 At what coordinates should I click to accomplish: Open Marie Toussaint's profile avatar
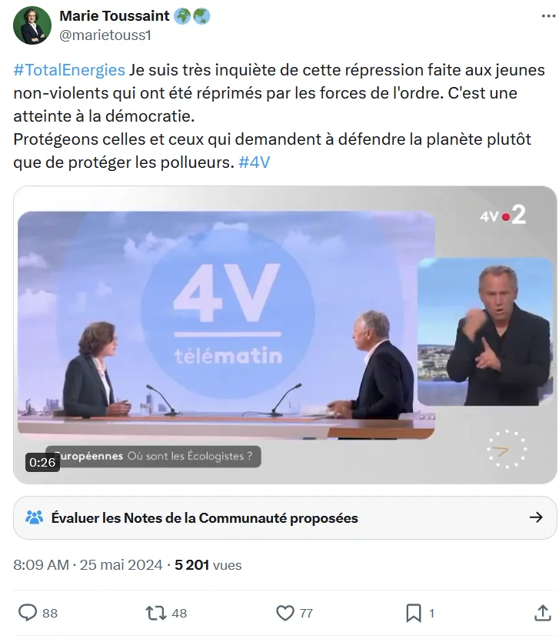point(32,25)
